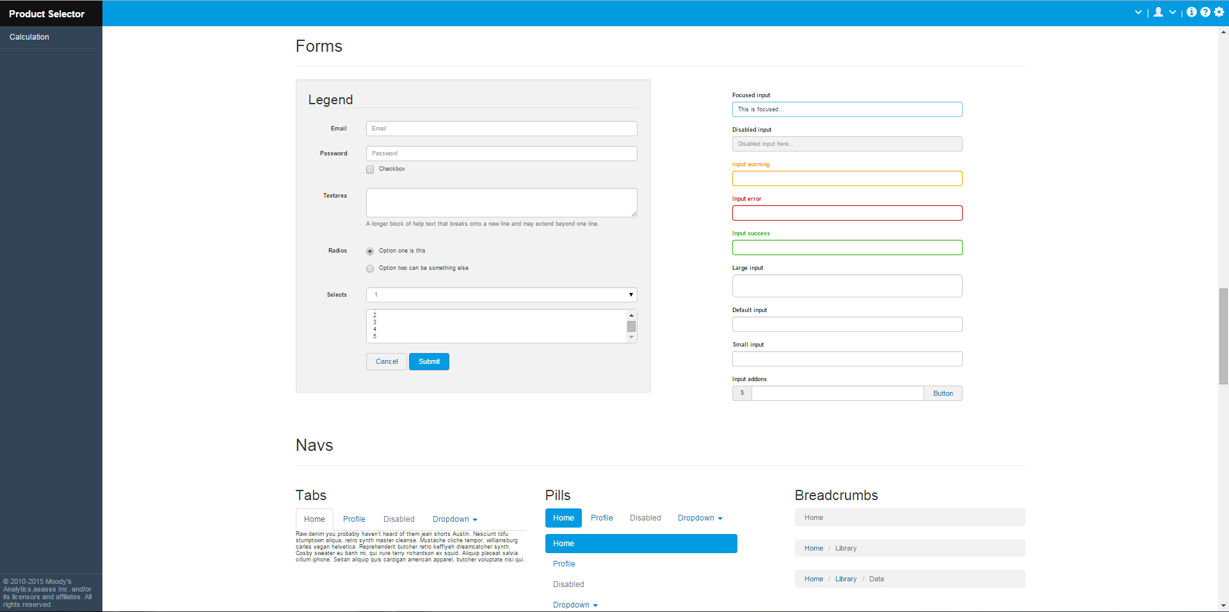The image size is (1229, 612).
Task: Click the help question mark icon
Action: coord(1205,12)
